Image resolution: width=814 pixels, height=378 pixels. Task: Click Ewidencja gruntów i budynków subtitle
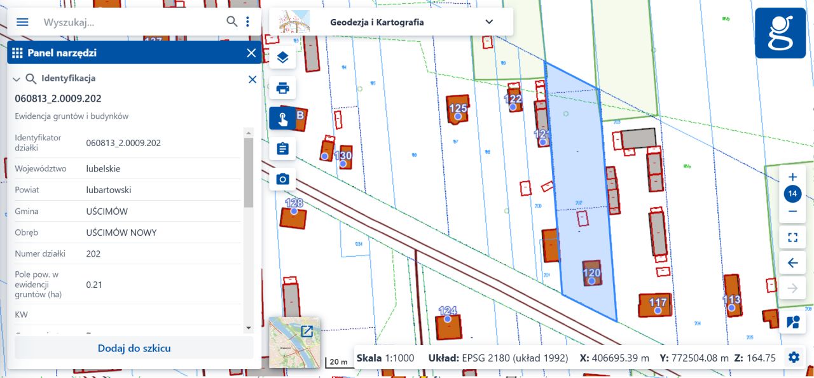pos(72,116)
